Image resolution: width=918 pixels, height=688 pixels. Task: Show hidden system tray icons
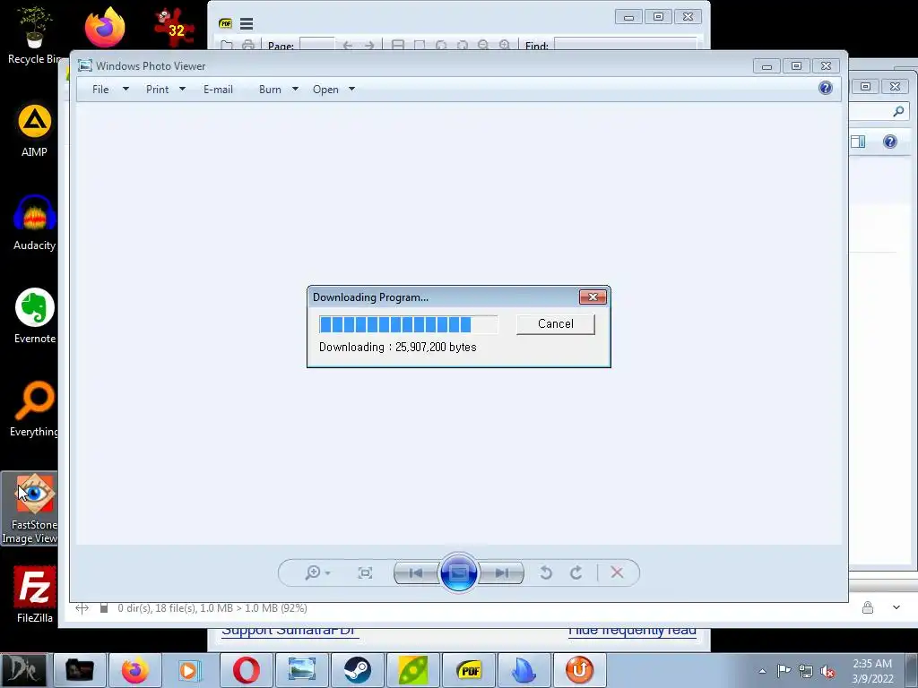click(x=762, y=671)
